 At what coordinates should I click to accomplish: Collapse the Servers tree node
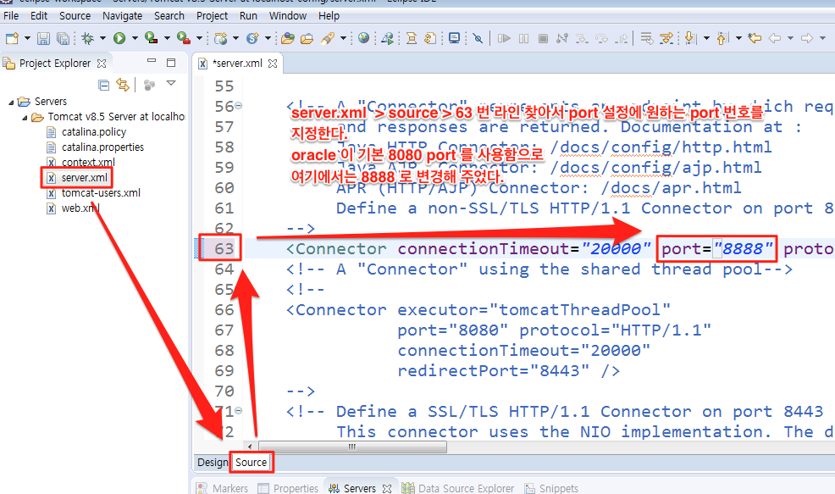(x=11, y=102)
